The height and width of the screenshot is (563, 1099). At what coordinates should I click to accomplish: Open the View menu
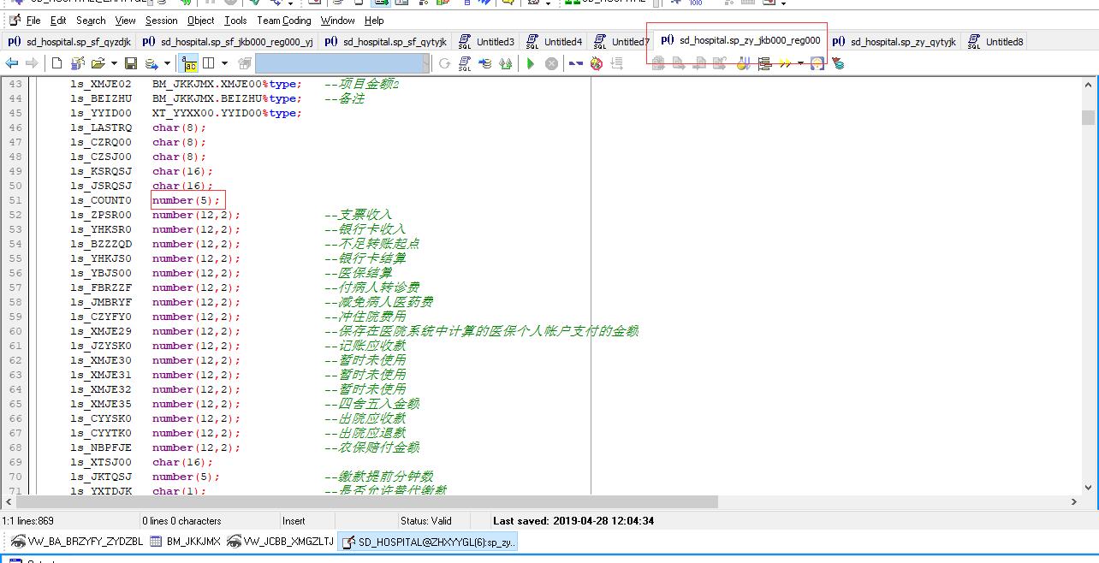point(125,20)
